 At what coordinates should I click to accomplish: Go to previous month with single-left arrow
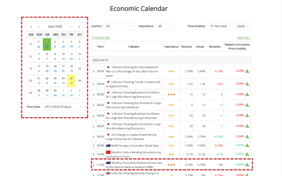tap(39, 27)
